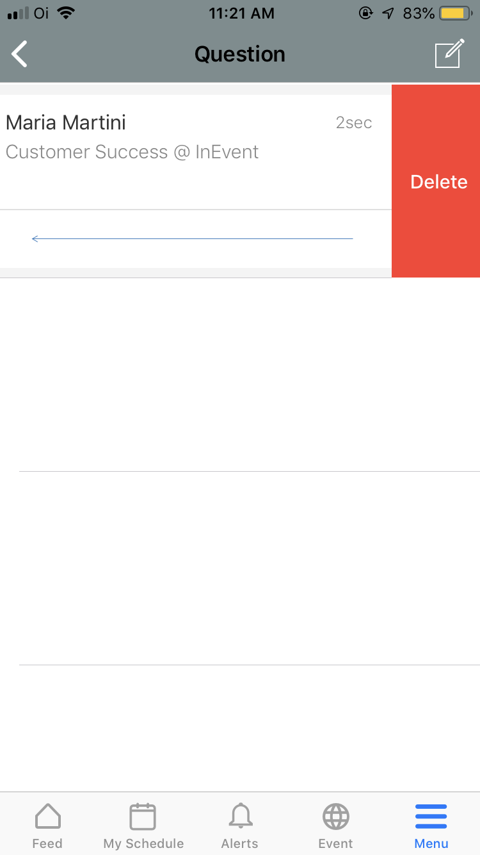Switch to My Schedule tab

tap(143, 826)
